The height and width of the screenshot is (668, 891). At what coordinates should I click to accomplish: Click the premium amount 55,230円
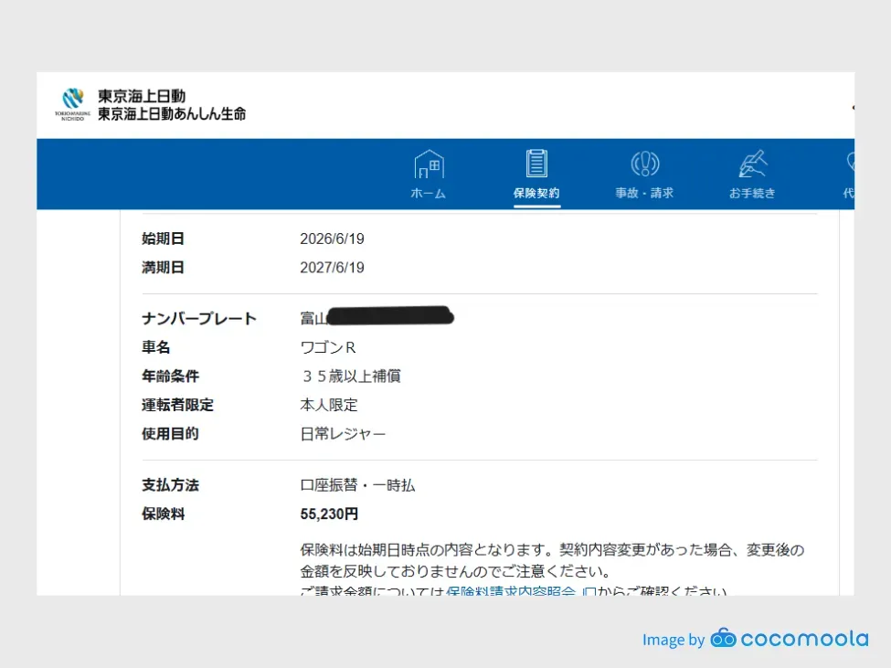point(329,514)
